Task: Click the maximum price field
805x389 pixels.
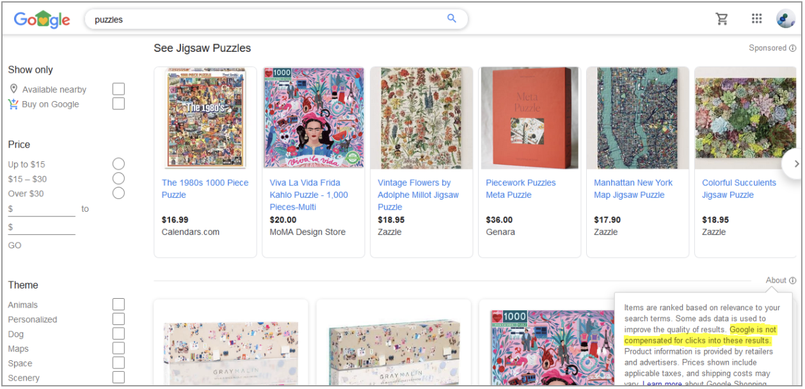Action: [x=42, y=227]
